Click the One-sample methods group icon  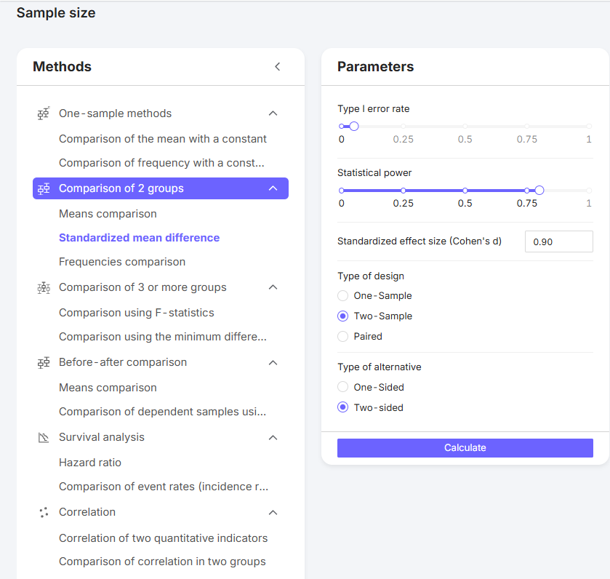pos(44,113)
